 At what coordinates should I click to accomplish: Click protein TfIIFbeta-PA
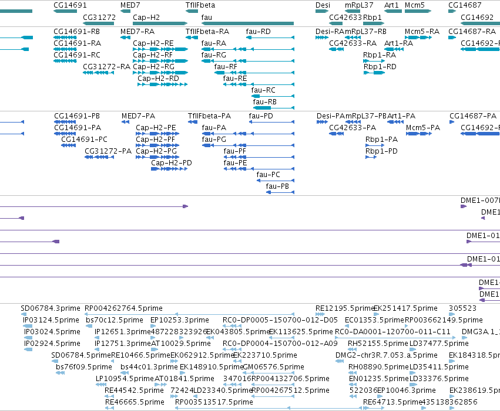(209, 116)
